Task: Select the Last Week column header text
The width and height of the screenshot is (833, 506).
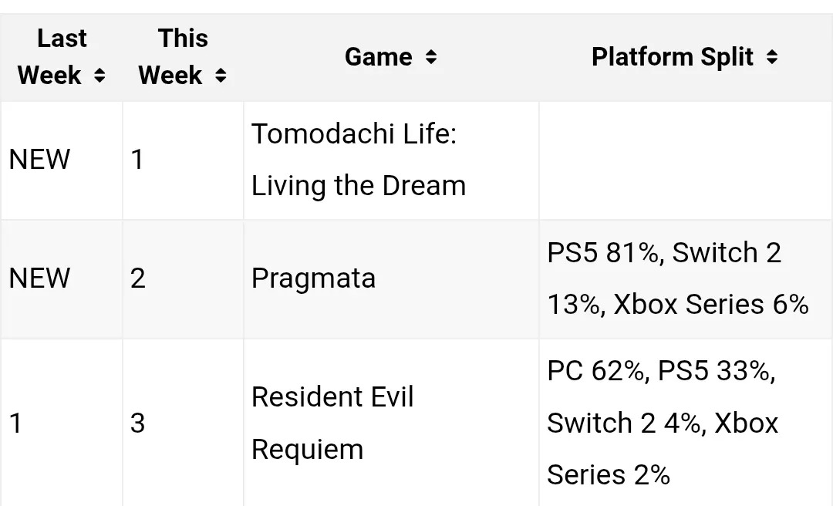Action: click(51, 57)
